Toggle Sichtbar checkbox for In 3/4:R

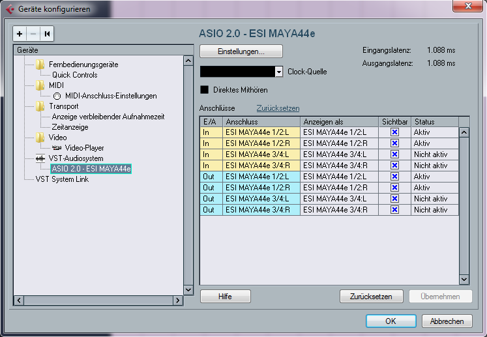tap(394, 166)
